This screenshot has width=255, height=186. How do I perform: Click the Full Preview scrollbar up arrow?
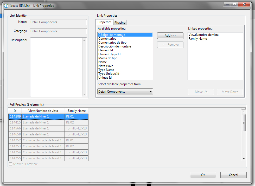[244, 112]
